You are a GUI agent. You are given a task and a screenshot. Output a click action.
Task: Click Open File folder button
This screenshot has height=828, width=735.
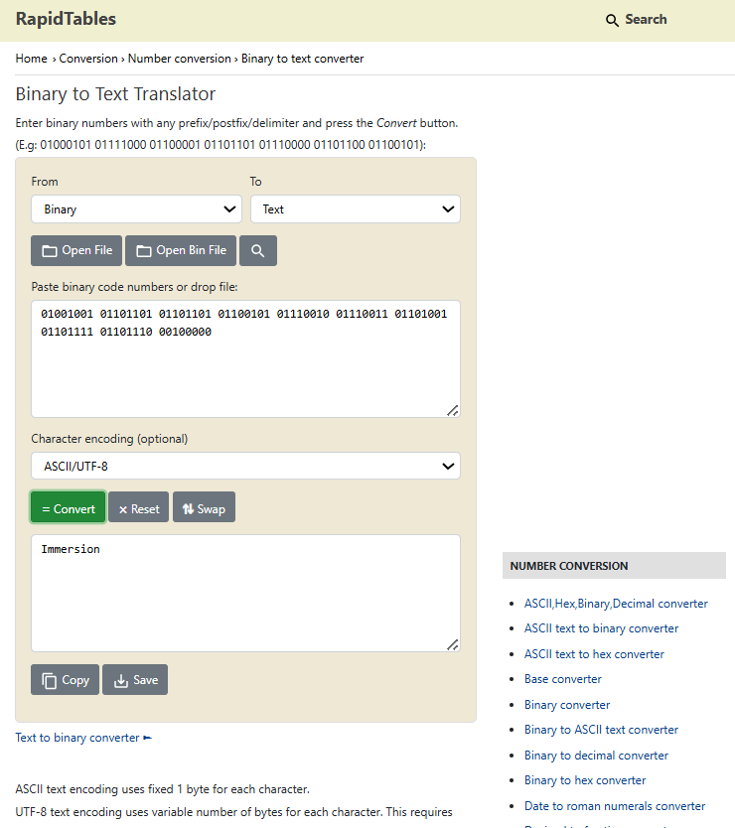point(76,250)
